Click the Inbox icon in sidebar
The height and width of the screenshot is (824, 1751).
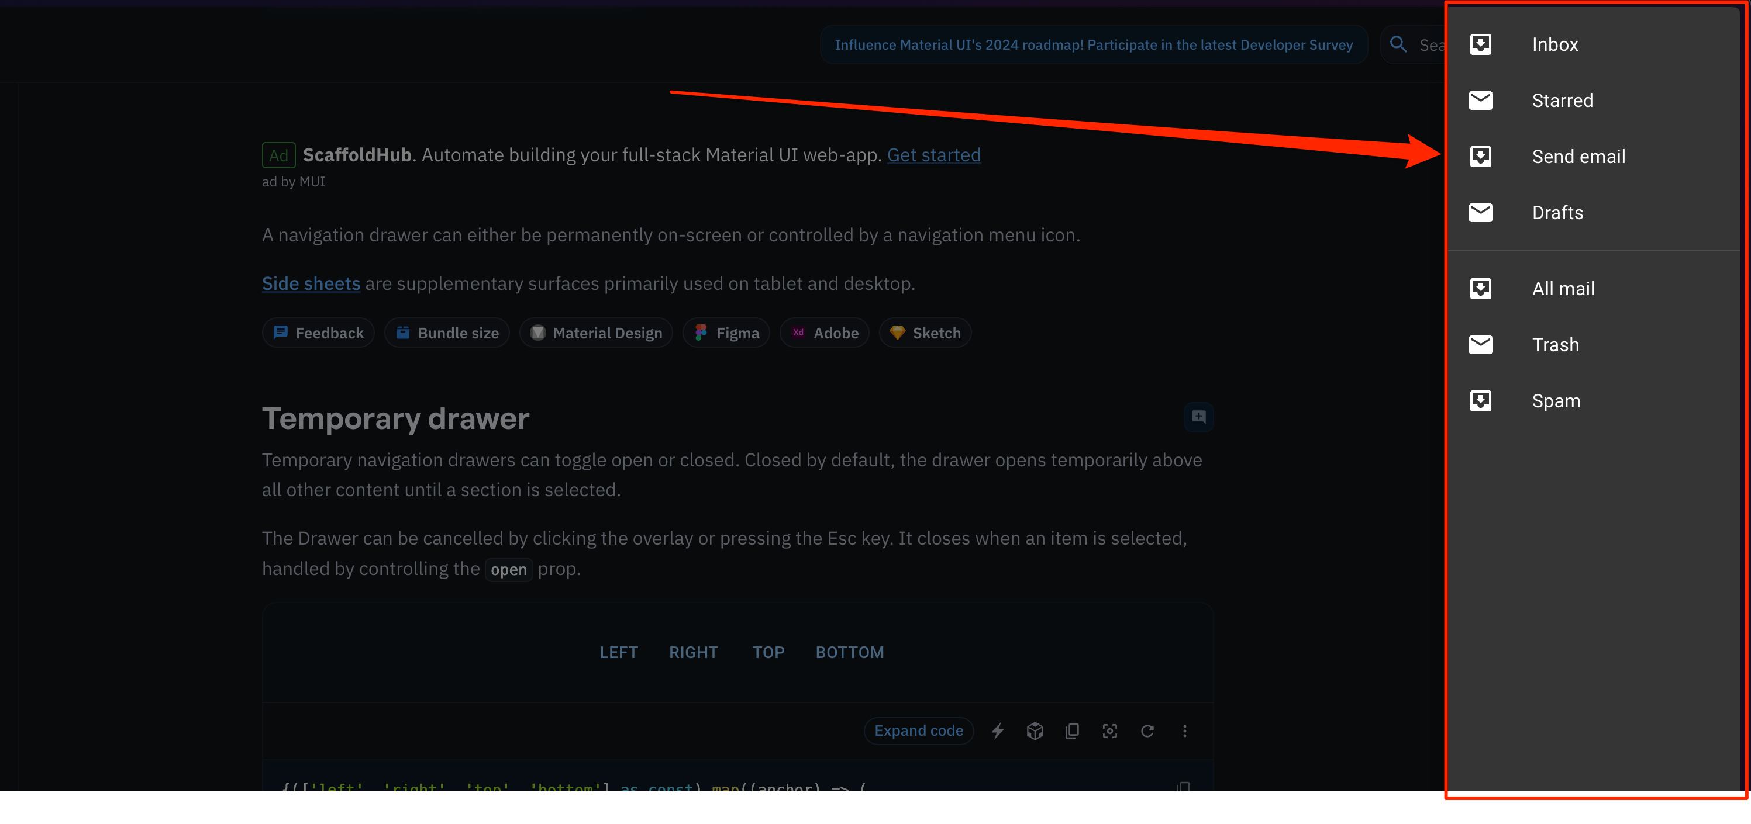point(1480,44)
